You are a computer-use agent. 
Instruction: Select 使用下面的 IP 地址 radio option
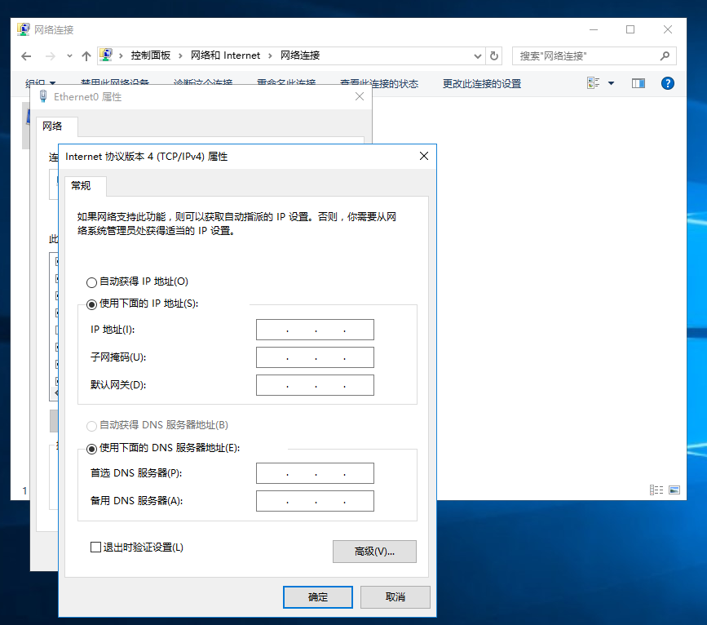click(x=142, y=304)
